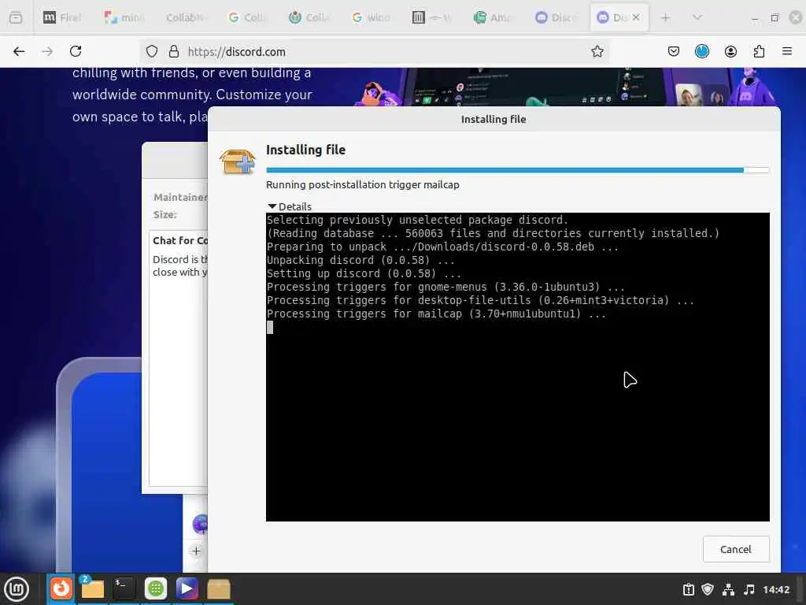Open the music note sound tray icon
This screenshot has width=806, height=605.
[x=749, y=589]
